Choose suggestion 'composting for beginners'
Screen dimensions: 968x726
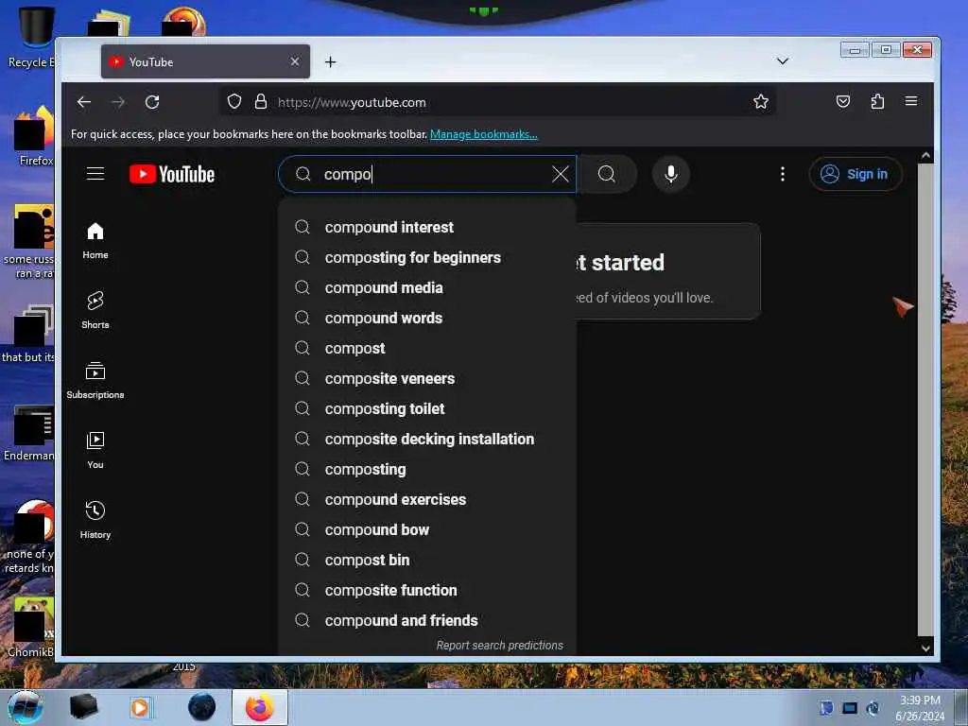pyautogui.click(x=426, y=257)
